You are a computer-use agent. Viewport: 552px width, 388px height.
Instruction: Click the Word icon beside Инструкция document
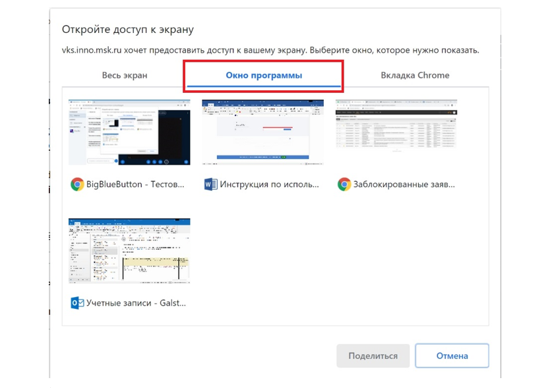pyautogui.click(x=210, y=184)
